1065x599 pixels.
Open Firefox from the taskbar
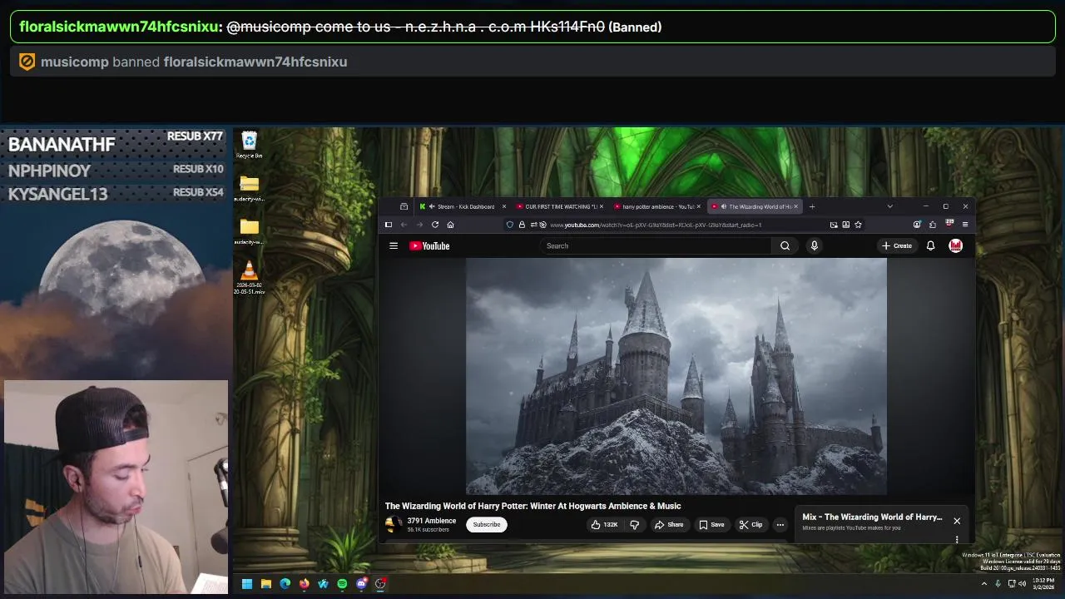point(304,584)
